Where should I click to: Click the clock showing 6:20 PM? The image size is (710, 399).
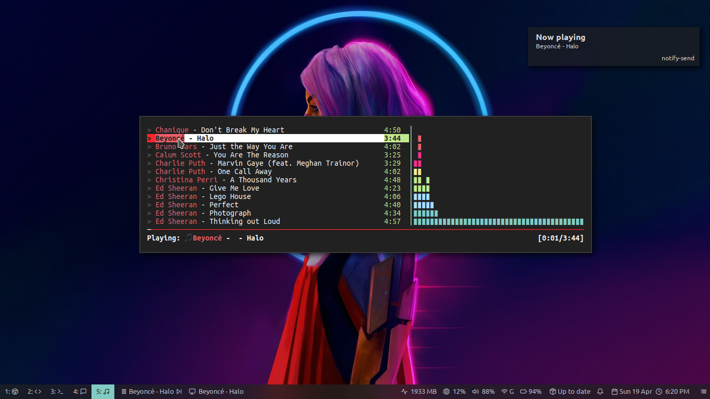click(673, 392)
